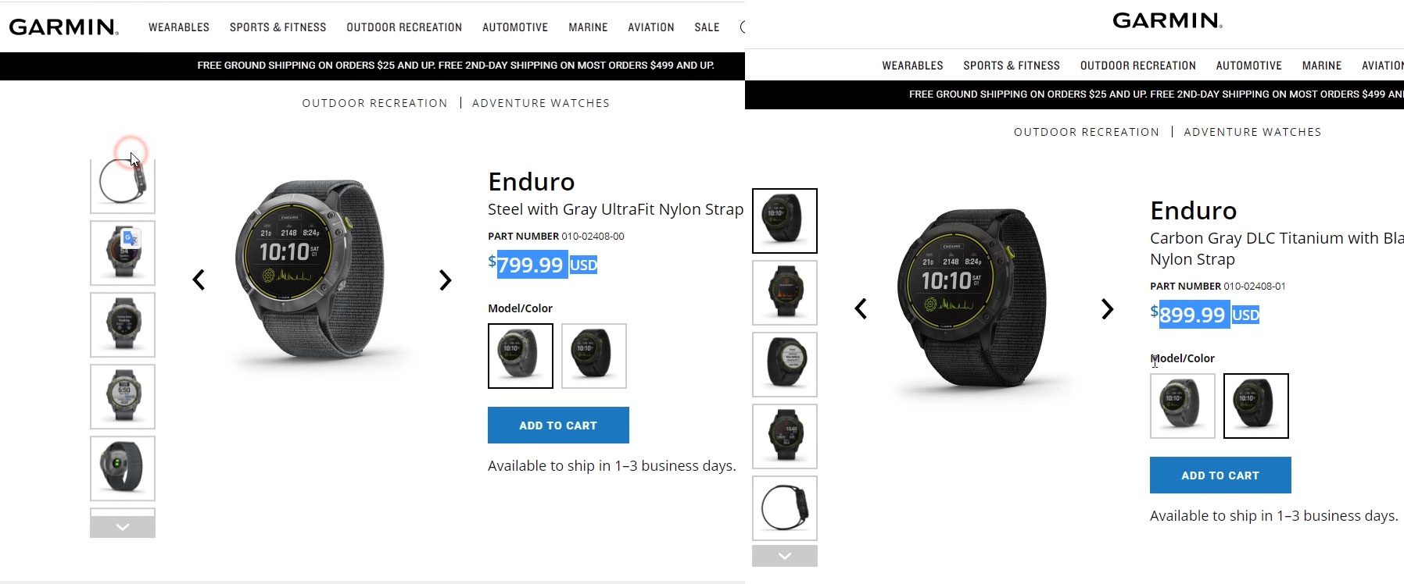Screen dimensions: 1404x584
Task: Add the $899.99 Enduro to cart
Action: pyautogui.click(x=1220, y=475)
